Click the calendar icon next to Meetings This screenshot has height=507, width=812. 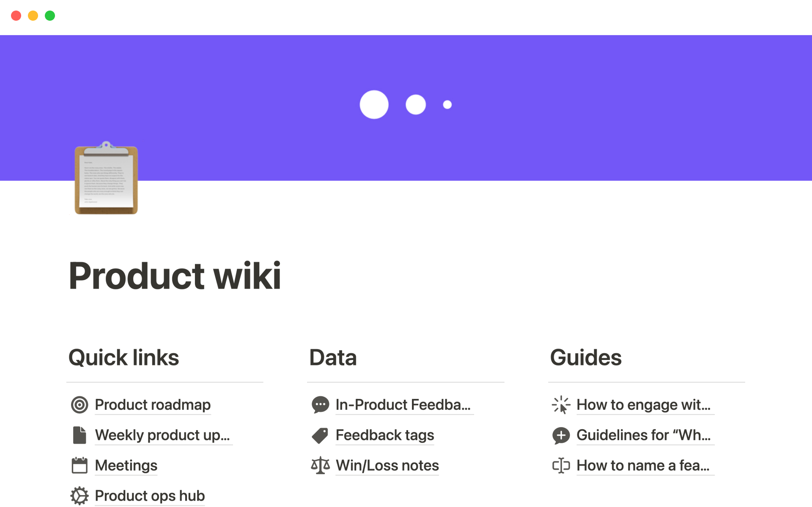click(x=80, y=466)
